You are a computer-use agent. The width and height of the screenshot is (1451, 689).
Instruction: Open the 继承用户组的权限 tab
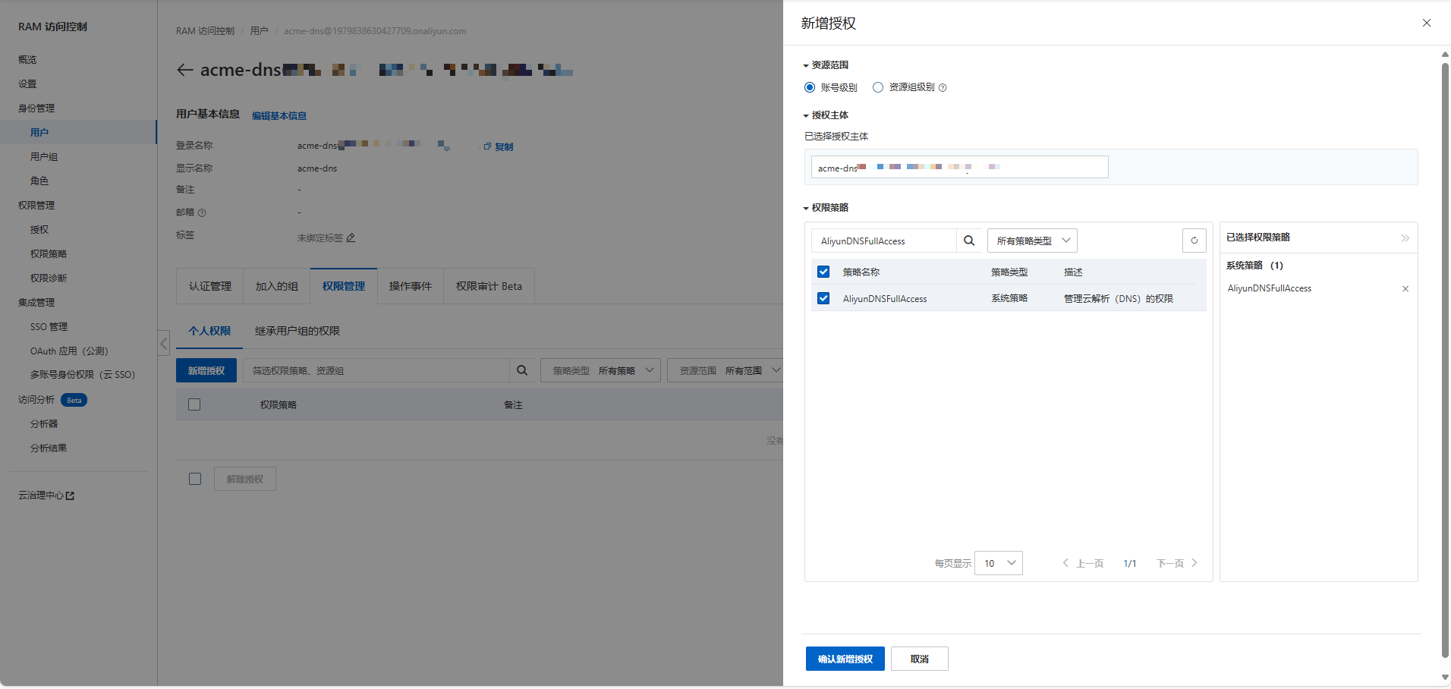(x=297, y=331)
